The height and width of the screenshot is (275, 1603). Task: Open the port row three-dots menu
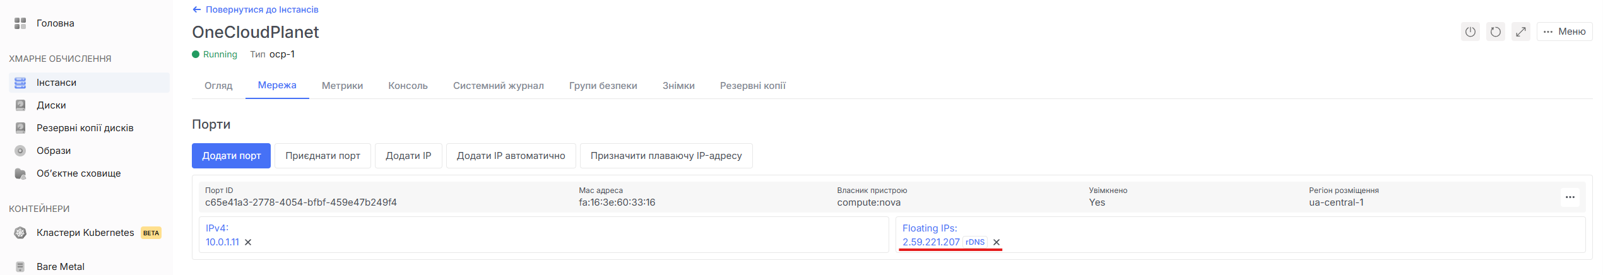tap(1570, 197)
